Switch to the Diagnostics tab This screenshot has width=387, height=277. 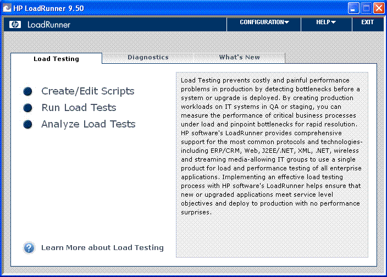(148, 57)
